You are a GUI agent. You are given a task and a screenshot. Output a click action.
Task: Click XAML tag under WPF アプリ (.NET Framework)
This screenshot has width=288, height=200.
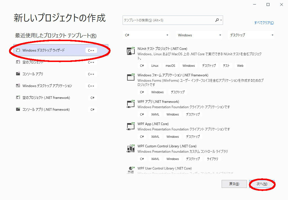pyautogui.click(x=155, y=114)
